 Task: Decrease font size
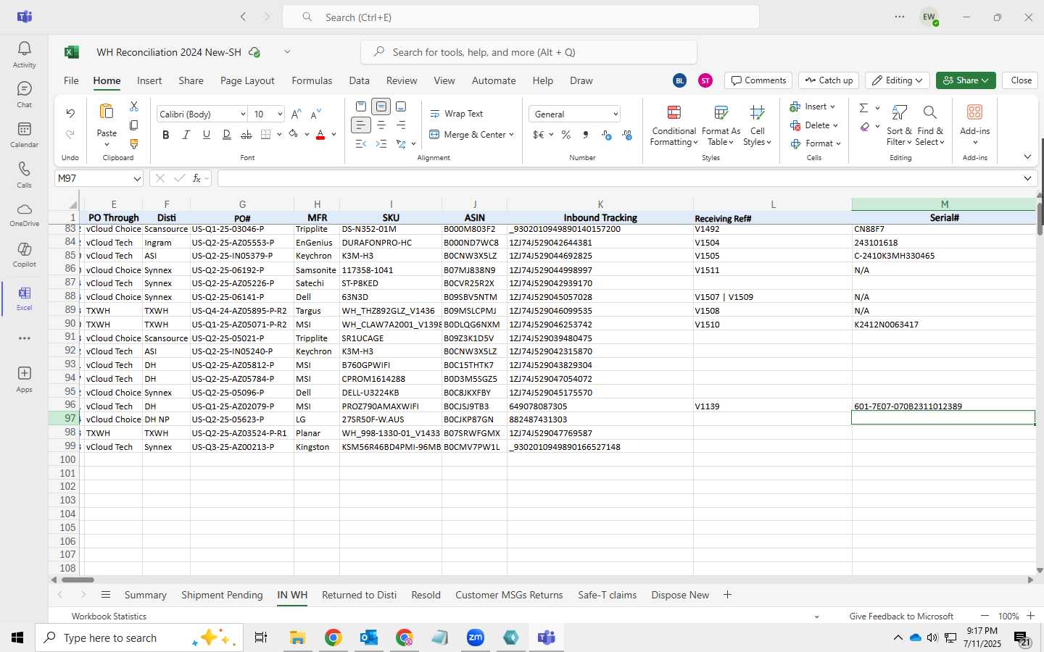click(315, 114)
